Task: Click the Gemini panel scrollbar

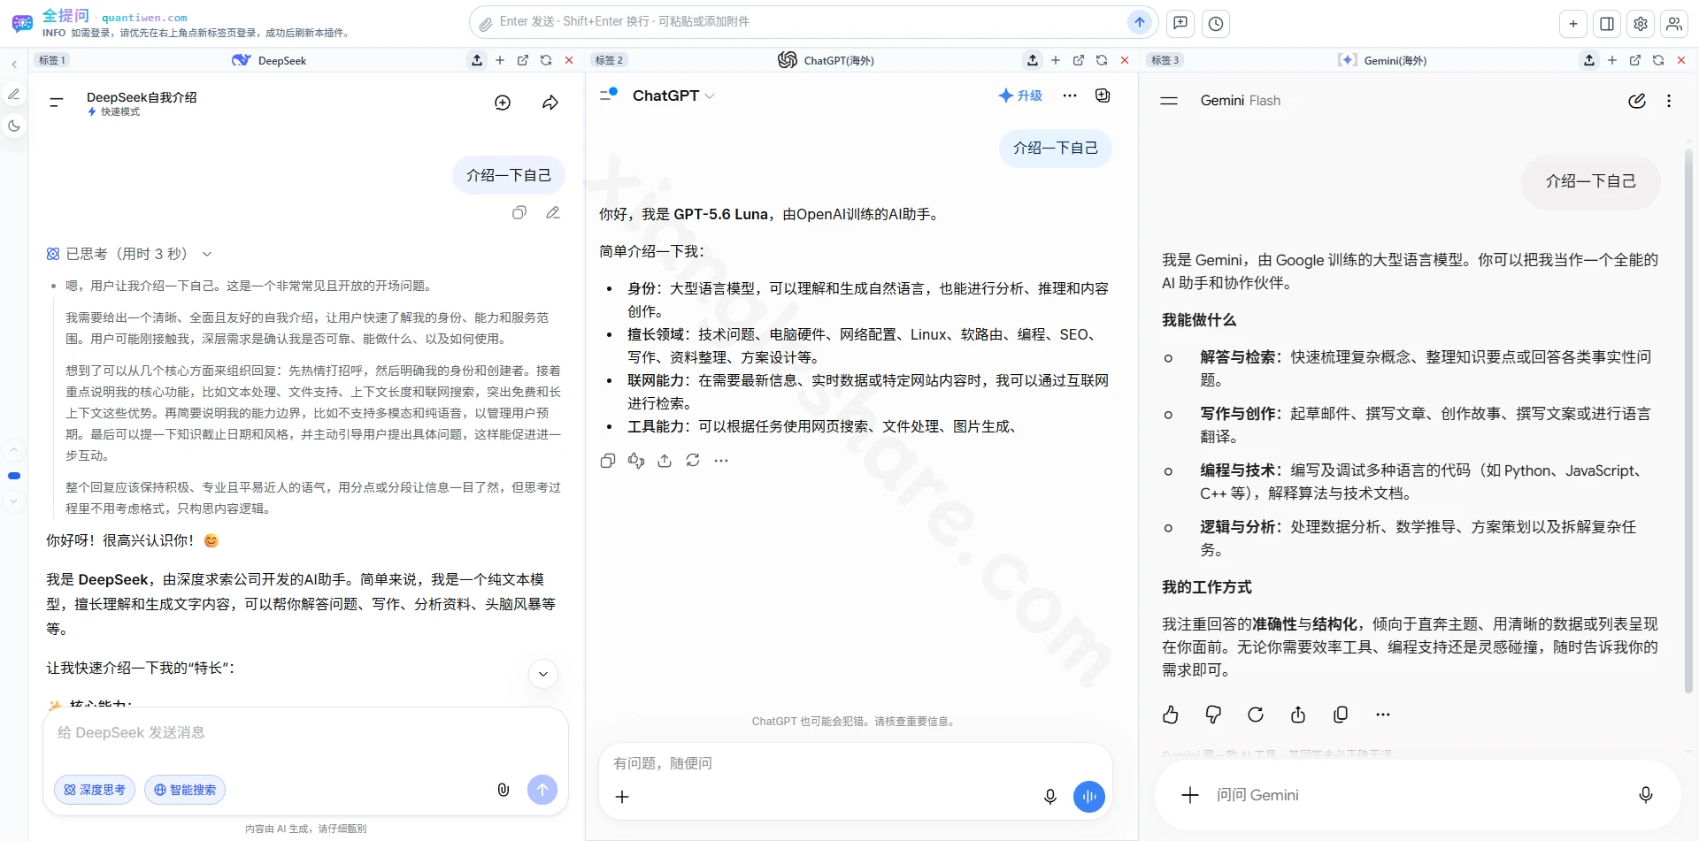Action: click(x=1688, y=420)
